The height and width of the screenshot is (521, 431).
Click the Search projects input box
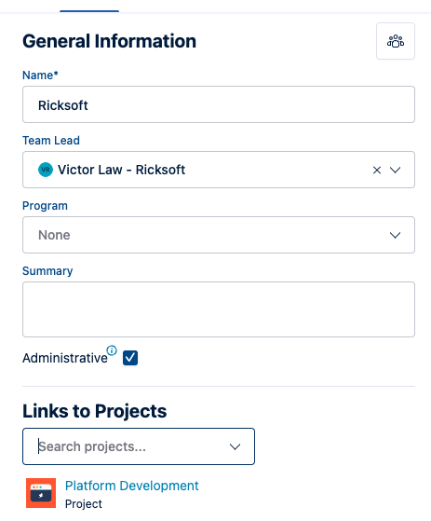[139, 446]
